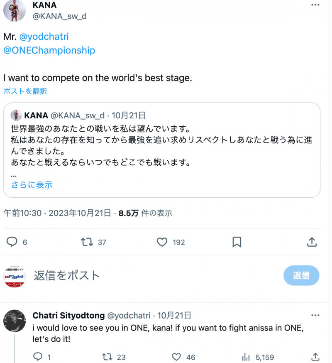Translate post via ポストを翻訳
Screen dimensions: 332x363
(x=25, y=91)
